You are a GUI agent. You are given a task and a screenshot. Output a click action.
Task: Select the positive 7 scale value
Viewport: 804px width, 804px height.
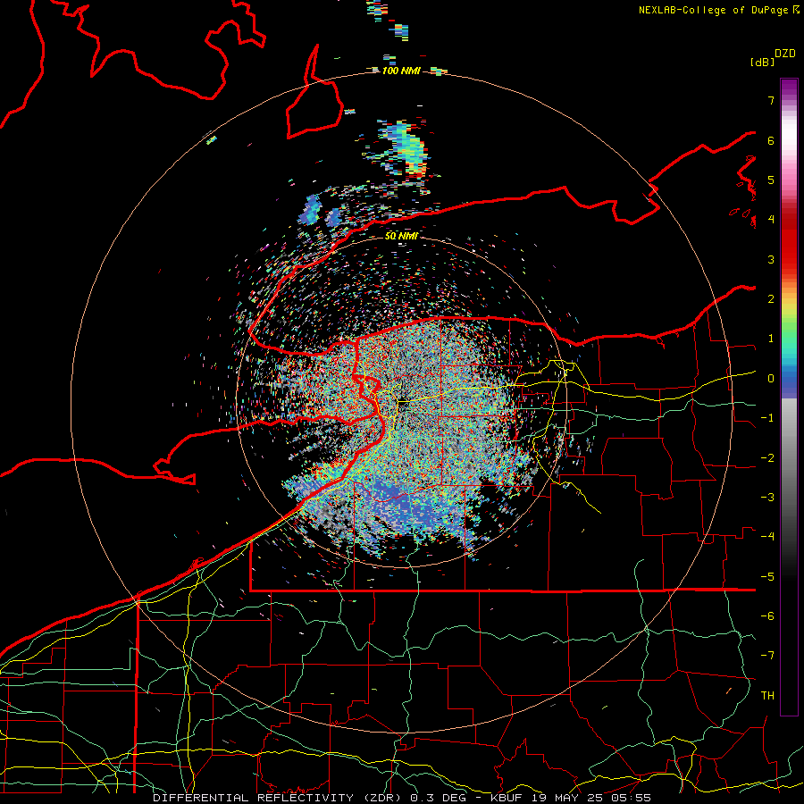coord(771,100)
